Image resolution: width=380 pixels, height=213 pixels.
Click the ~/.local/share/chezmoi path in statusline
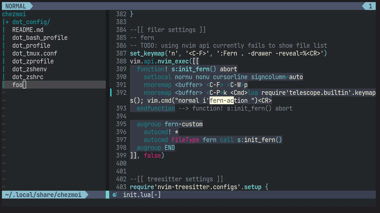coord(43,195)
